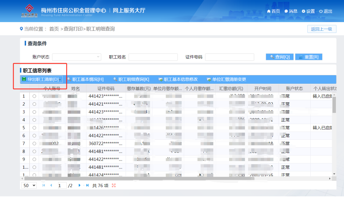This screenshot has width=344, height=197.
Task: Click the 证件号码 column header
Action: [x=106, y=88]
